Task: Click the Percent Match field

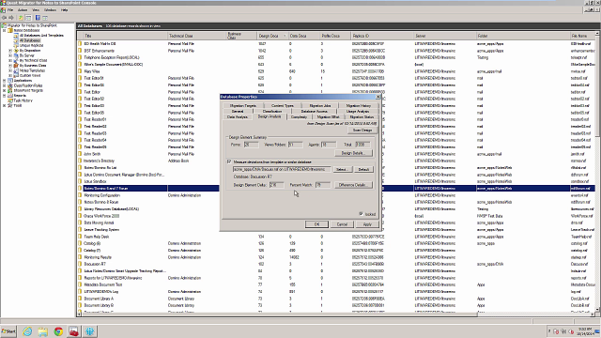Action: point(323,185)
